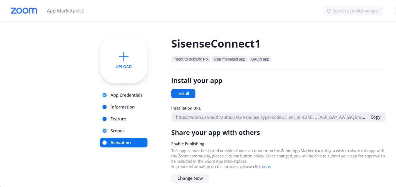The image size is (396, 187).
Task: Click the Change Now button
Action: pyautogui.click(x=190, y=178)
